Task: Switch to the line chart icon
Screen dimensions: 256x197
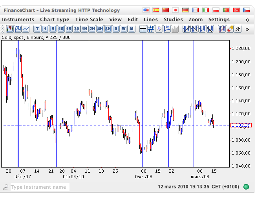Action: pos(26,28)
